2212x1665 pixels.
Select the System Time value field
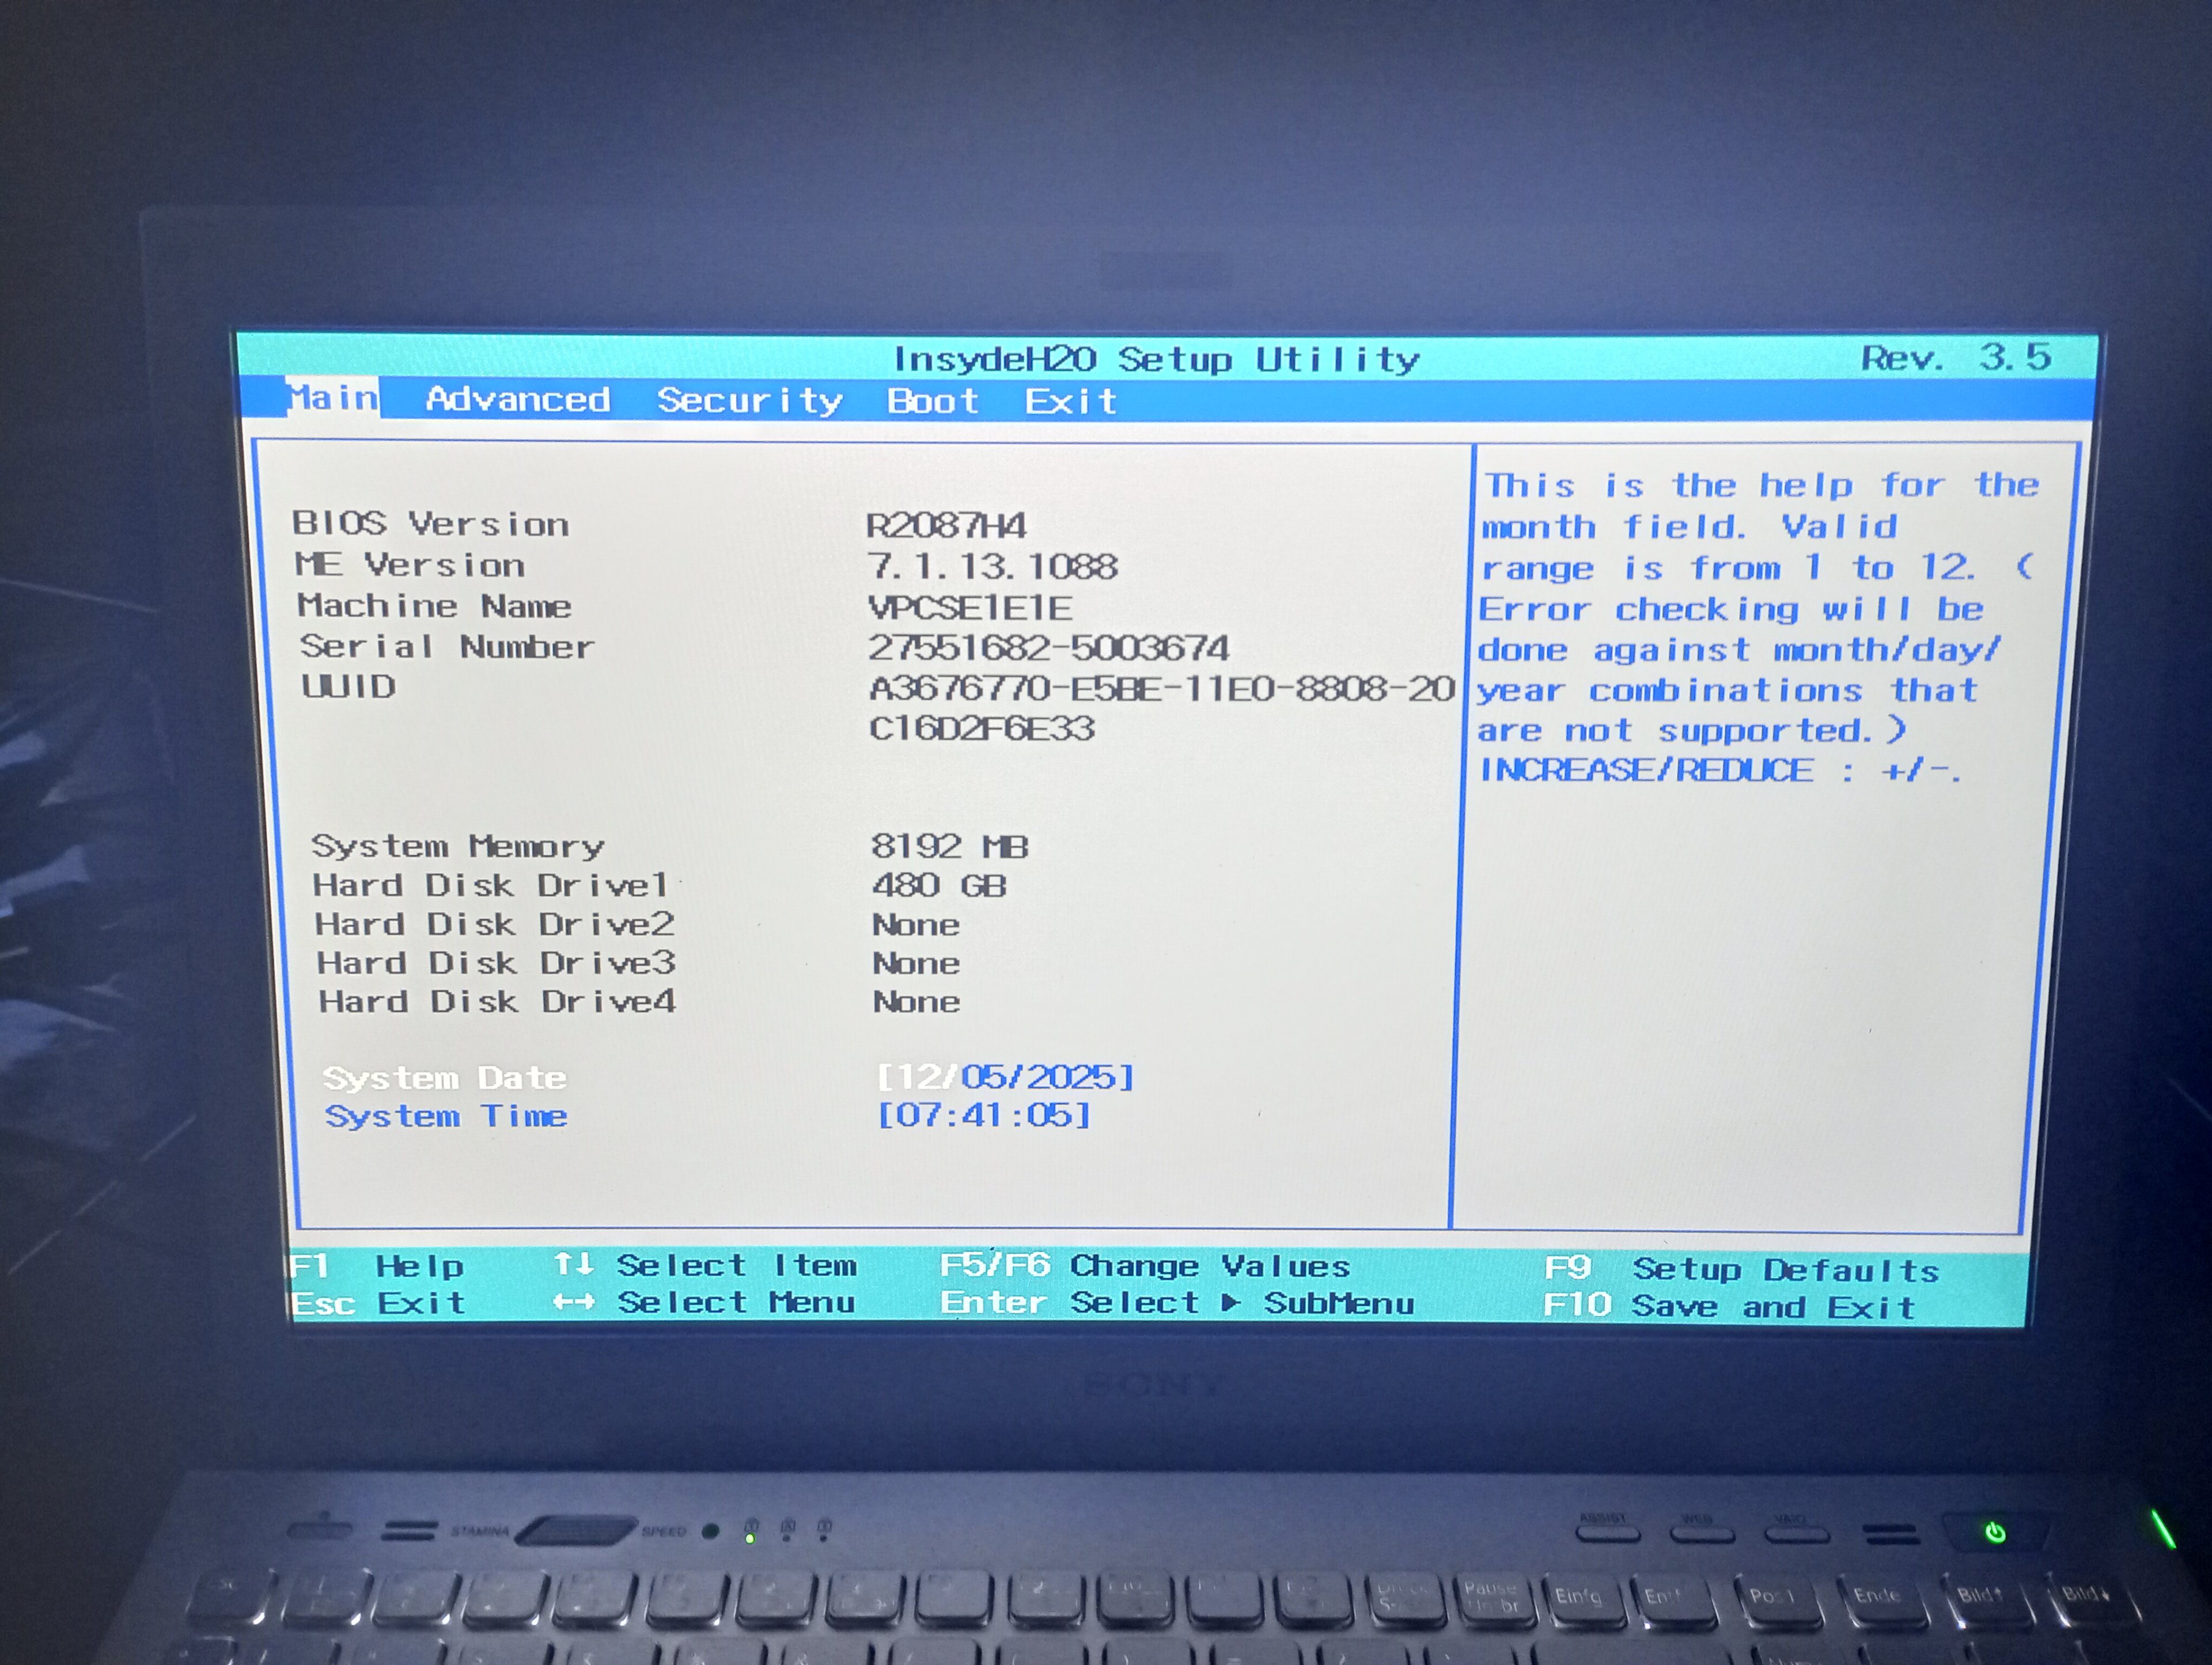(983, 1114)
